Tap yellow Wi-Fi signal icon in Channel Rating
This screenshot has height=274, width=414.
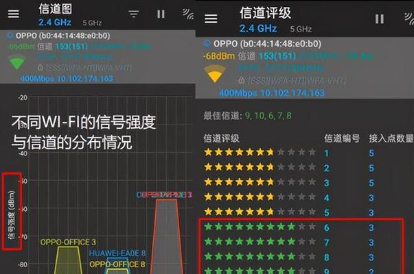coord(215,73)
